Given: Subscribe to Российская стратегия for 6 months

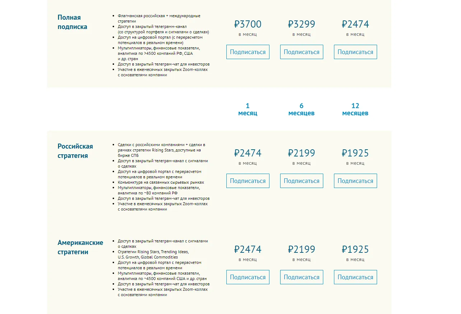Looking at the screenshot, I should pos(301,181).
